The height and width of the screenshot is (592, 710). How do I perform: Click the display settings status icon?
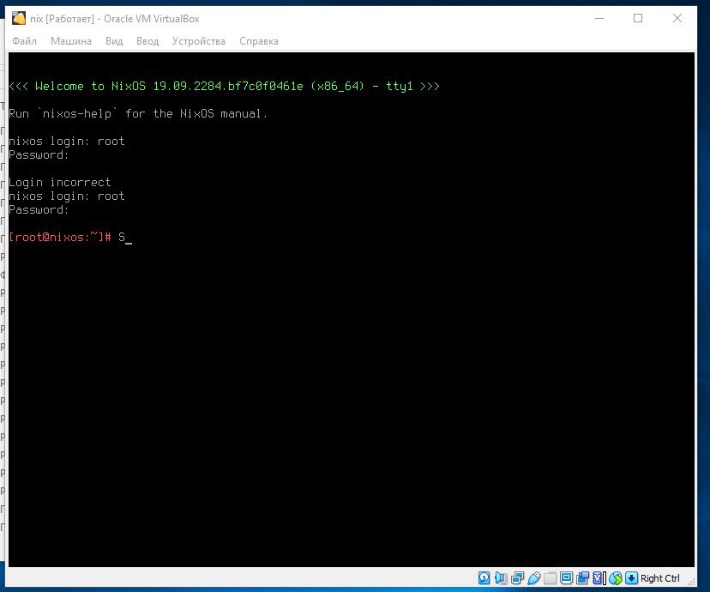point(566,577)
